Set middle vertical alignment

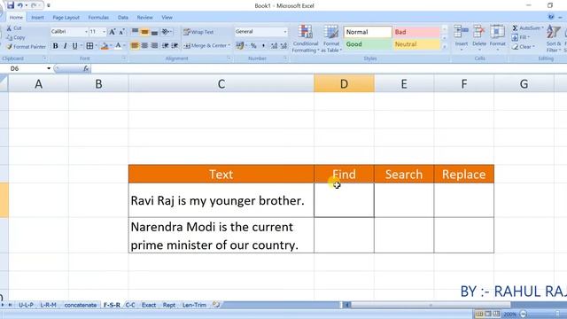coord(144,32)
